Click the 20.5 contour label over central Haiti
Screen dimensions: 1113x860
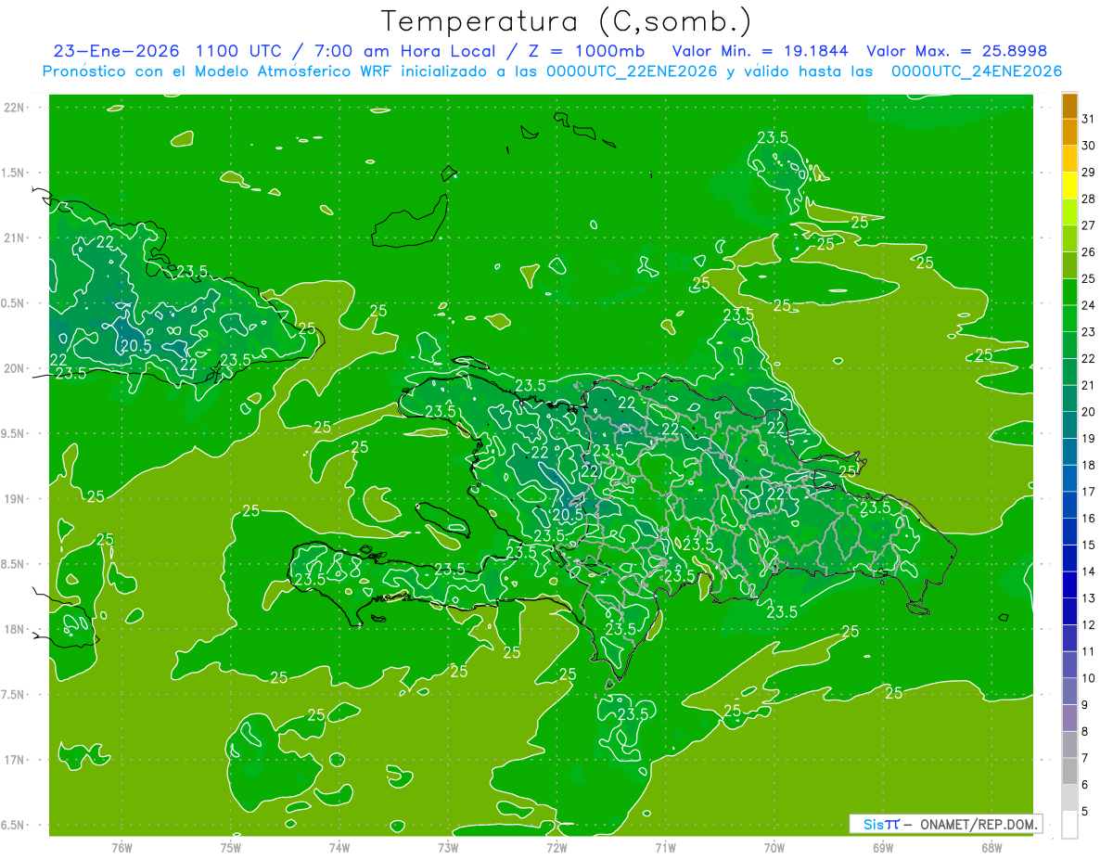568,514
